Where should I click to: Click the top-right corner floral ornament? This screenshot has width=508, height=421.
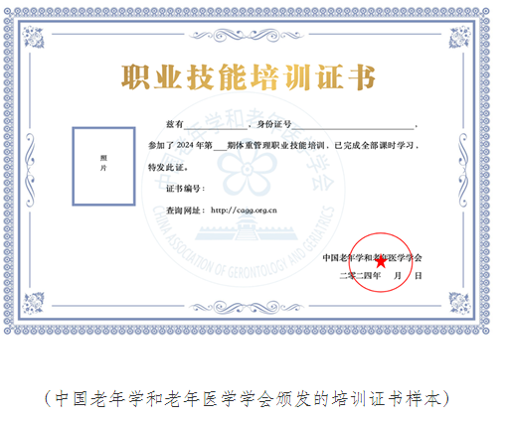460,37
